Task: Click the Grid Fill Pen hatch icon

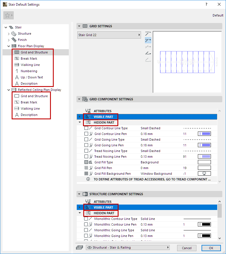Action: 86,168
